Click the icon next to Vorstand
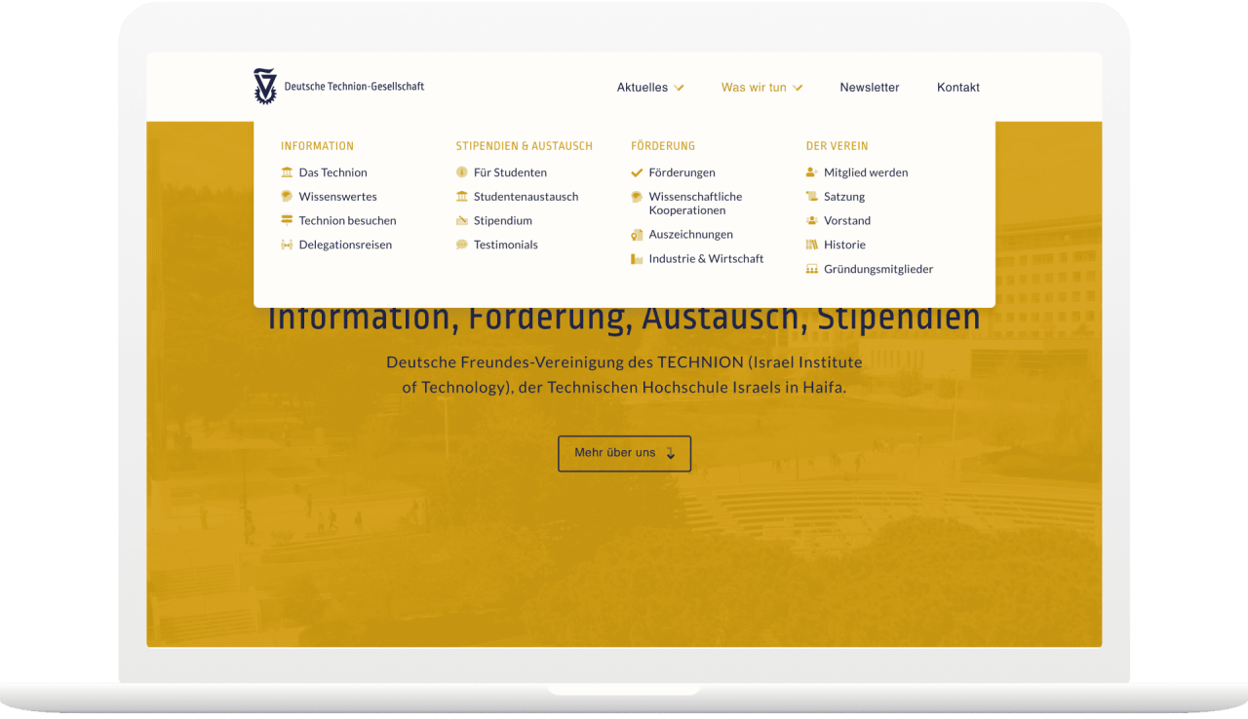The width and height of the screenshot is (1248, 719). tap(812, 220)
